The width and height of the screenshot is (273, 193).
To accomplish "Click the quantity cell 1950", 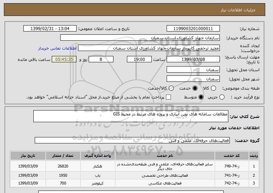I will click(63, 175).
